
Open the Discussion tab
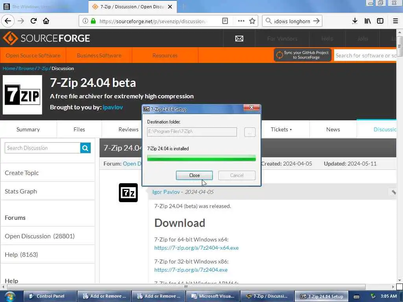pos(377,129)
